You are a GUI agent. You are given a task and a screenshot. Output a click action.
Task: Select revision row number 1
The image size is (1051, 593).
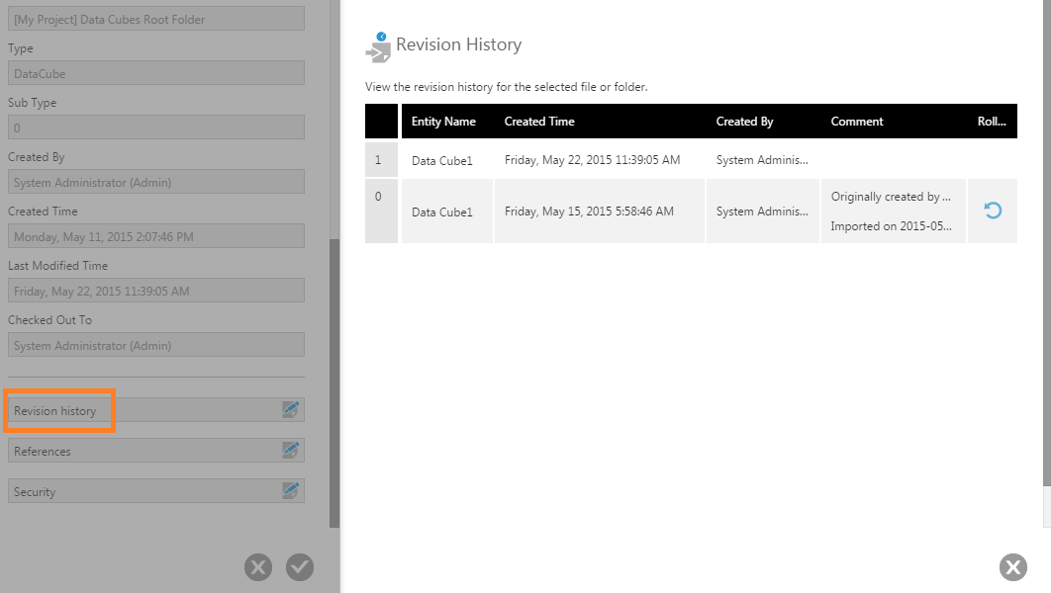381,160
